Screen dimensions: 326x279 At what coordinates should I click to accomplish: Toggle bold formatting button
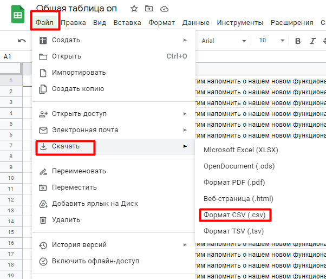(x=298, y=41)
